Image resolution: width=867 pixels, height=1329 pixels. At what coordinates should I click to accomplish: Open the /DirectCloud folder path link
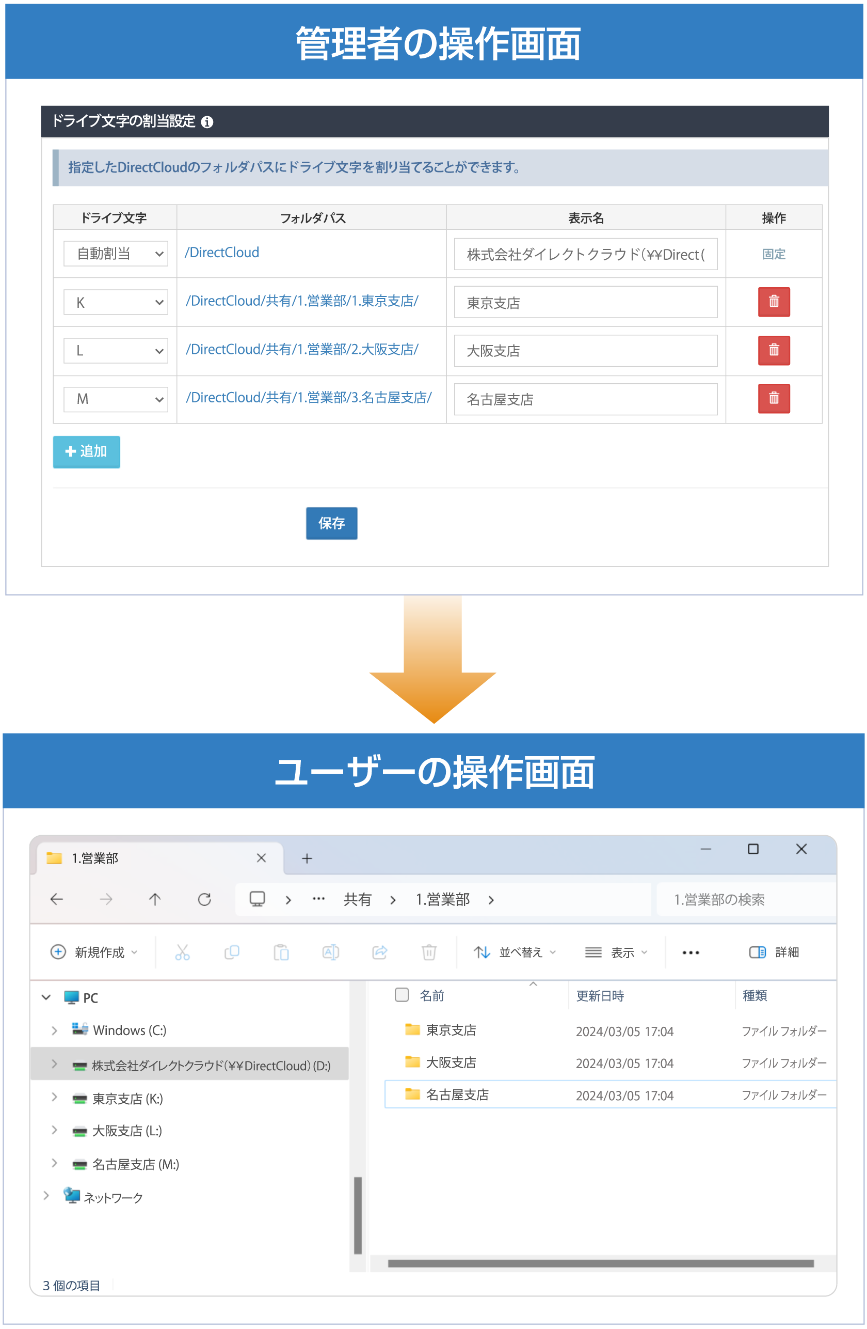[x=222, y=253]
